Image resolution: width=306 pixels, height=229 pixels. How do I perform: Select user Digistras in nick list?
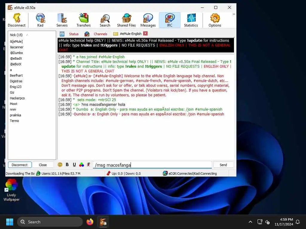(x=16, y=81)
